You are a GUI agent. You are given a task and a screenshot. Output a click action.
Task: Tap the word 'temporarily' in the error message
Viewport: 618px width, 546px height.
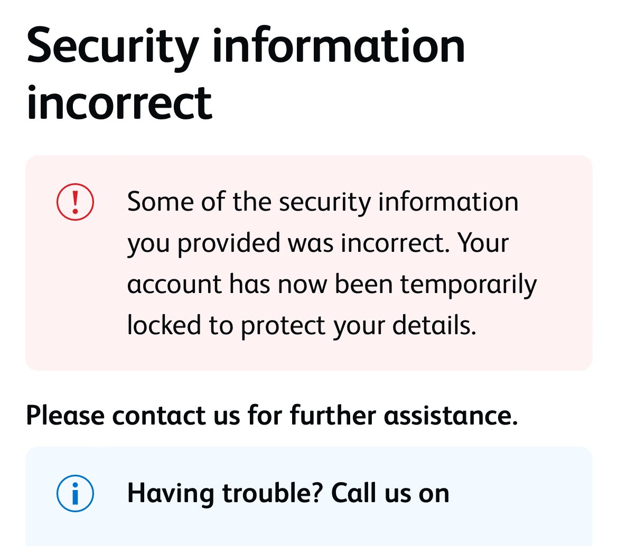pyautogui.click(x=469, y=285)
